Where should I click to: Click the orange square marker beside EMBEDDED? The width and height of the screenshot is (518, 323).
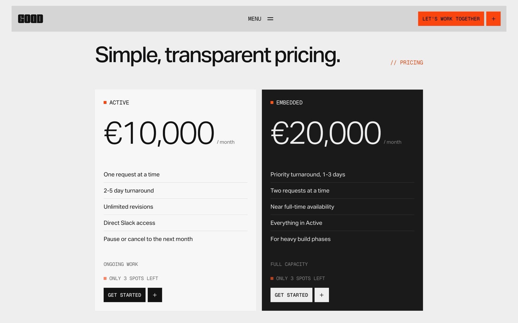click(272, 102)
